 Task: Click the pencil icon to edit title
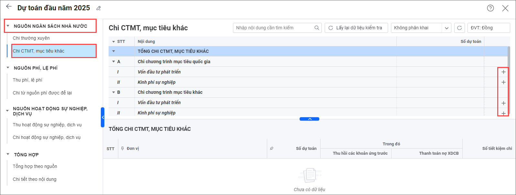tap(99, 8)
